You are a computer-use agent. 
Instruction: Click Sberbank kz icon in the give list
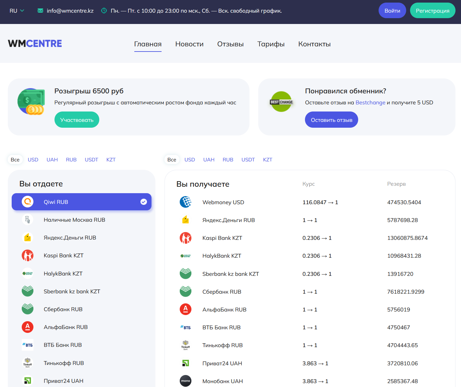(28, 291)
